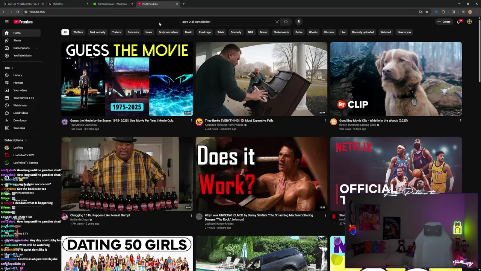Click Rotten Tomatoes Coming Soon channel avatar
Viewport: 481px width, 271px height.
(x=333, y=122)
